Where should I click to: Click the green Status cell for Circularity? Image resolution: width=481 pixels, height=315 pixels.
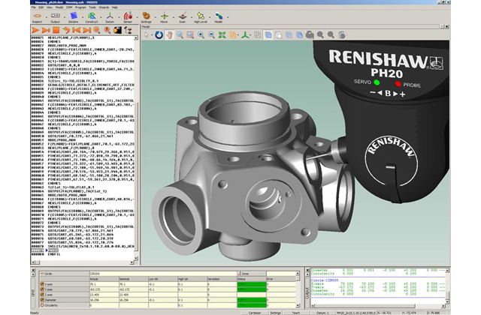[x=251, y=305]
